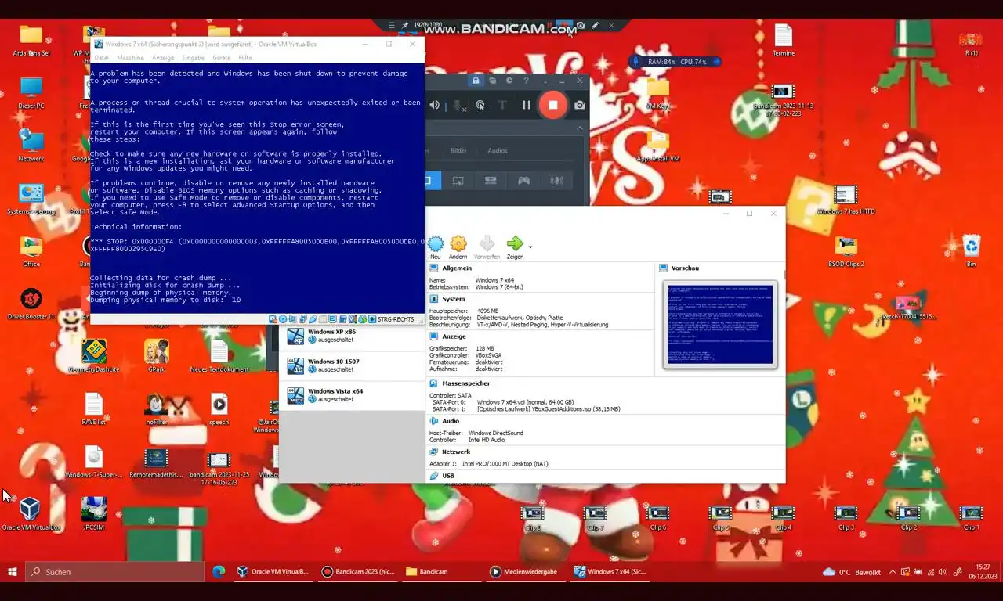Viewport: 1003px width, 601px height.
Task: Toggle the Bandicam text overlay 'T' icon
Action: click(503, 105)
